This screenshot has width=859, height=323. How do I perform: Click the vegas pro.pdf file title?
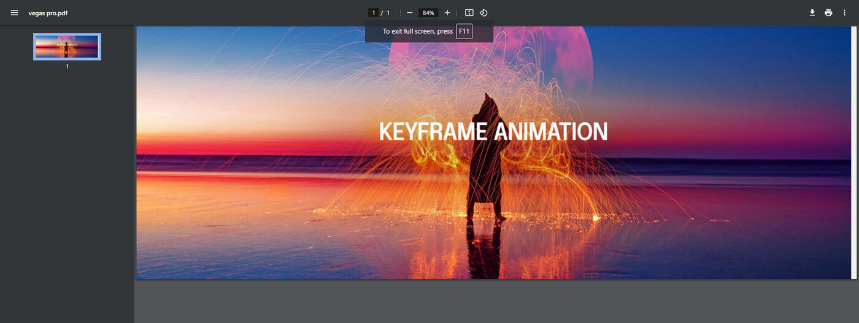click(x=48, y=13)
